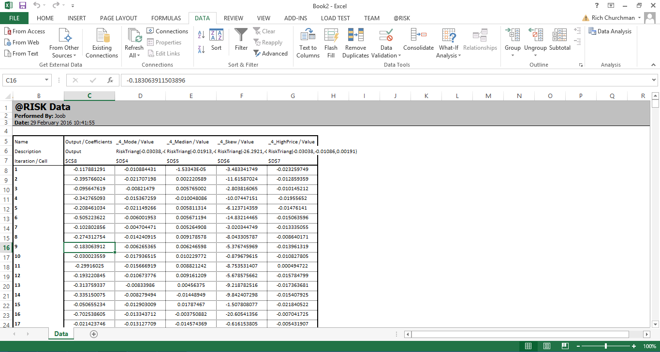
Task: Select the Data sheet tab
Action: pyautogui.click(x=61, y=334)
